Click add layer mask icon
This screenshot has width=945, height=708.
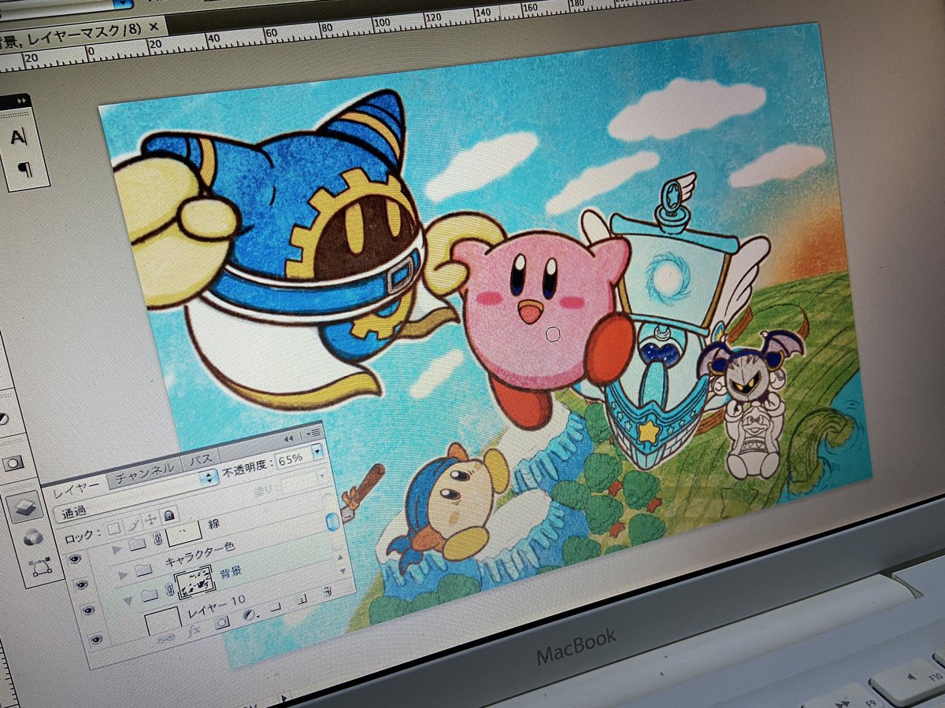[222, 622]
